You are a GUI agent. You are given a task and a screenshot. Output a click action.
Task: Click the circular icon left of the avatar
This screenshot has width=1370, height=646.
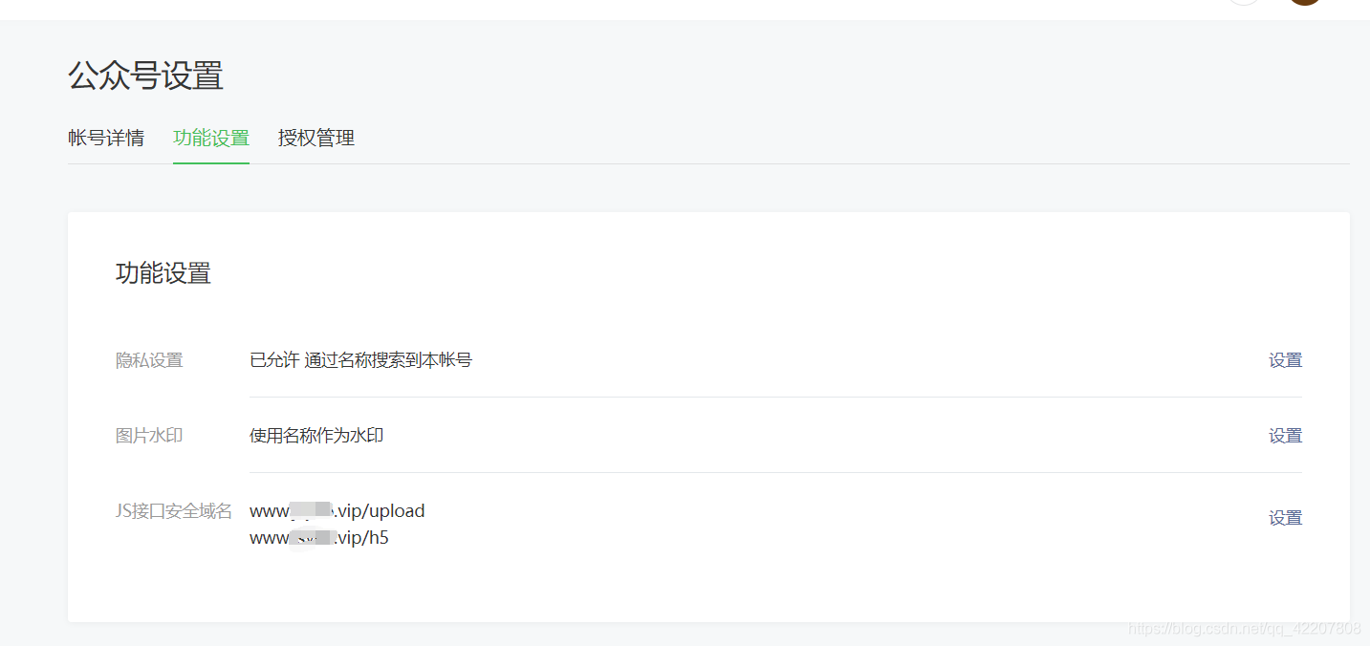tap(1243, 3)
